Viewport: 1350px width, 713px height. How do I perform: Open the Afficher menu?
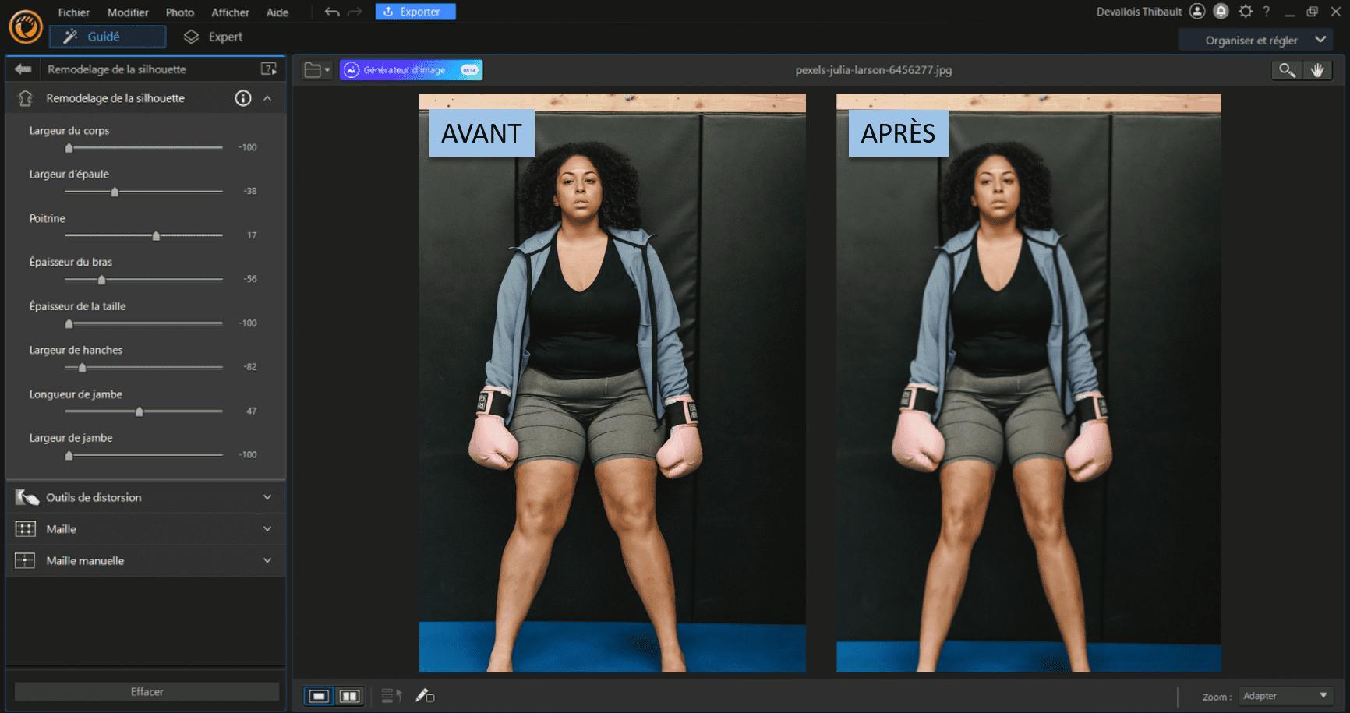point(230,12)
